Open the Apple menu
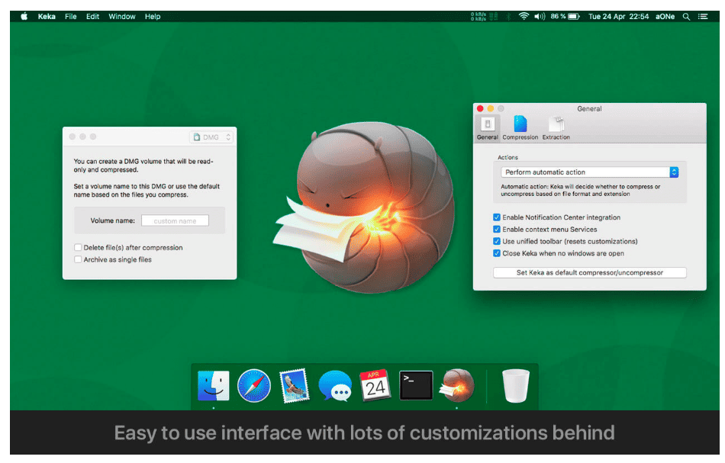725x463 pixels. pos(24,17)
